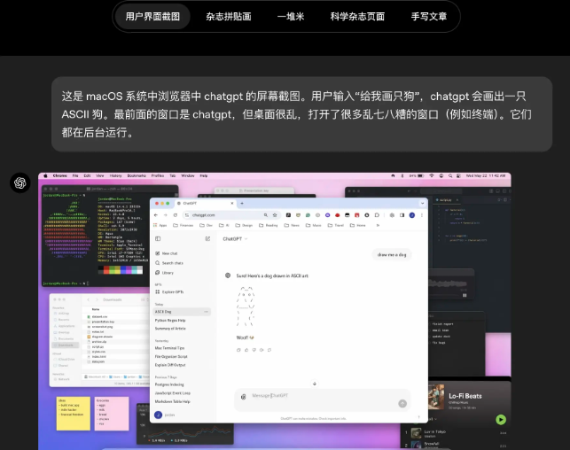570x450 pixels.
Task: Click the send arrow in message box
Action: pyautogui.click(x=402, y=402)
